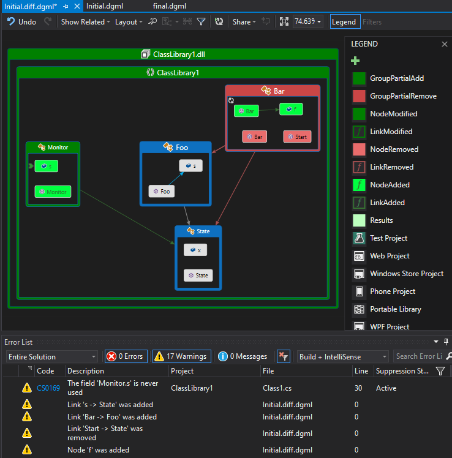Toggle the 0 Errors filter
The width and height of the screenshot is (452, 458).
(x=125, y=356)
